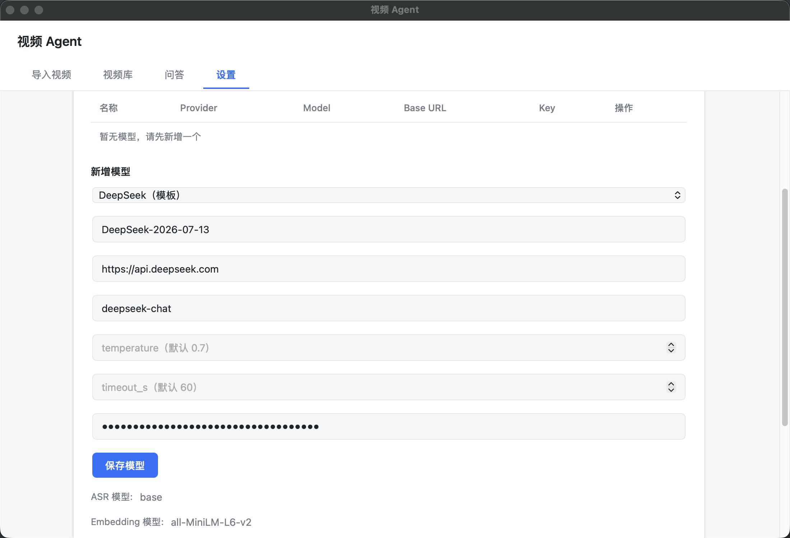Click the 操作 column header

(x=624, y=108)
